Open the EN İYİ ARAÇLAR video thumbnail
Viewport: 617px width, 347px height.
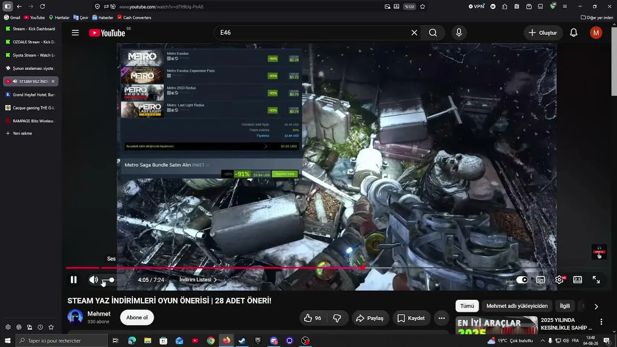(496, 325)
